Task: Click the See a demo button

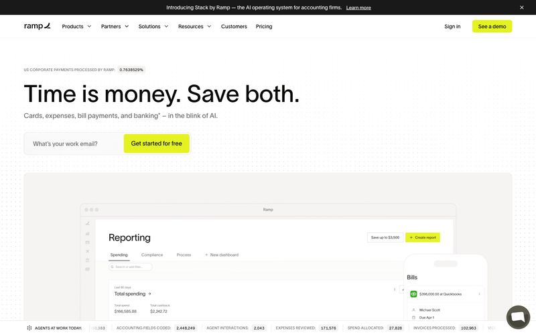Action: click(492, 26)
